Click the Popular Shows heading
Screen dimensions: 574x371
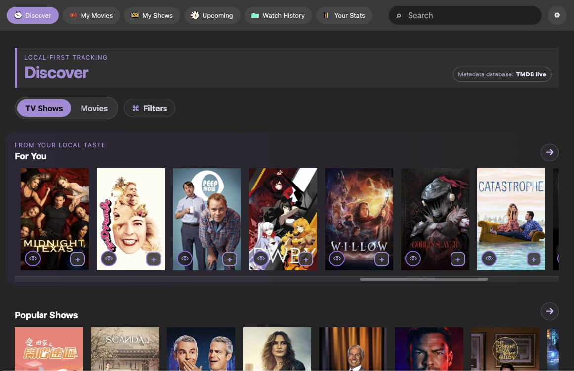[x=46, y=315]
